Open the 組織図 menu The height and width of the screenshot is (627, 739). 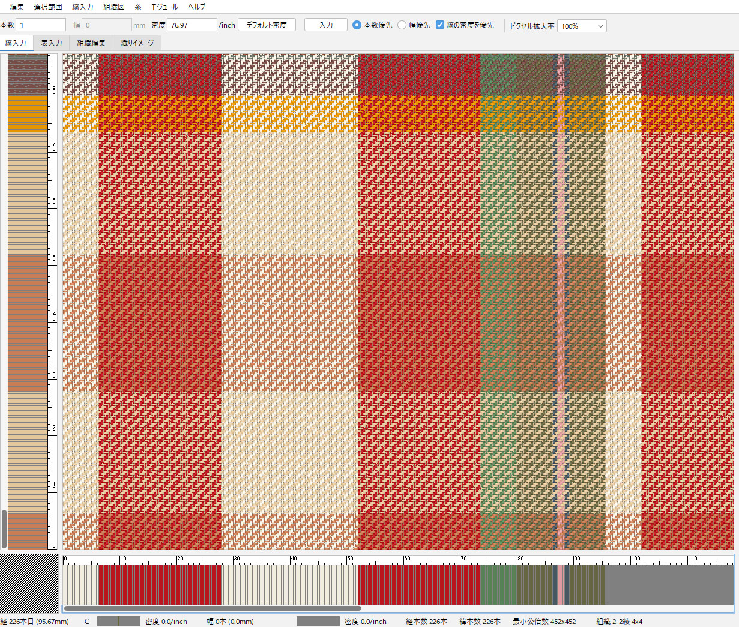coord(114,7)
